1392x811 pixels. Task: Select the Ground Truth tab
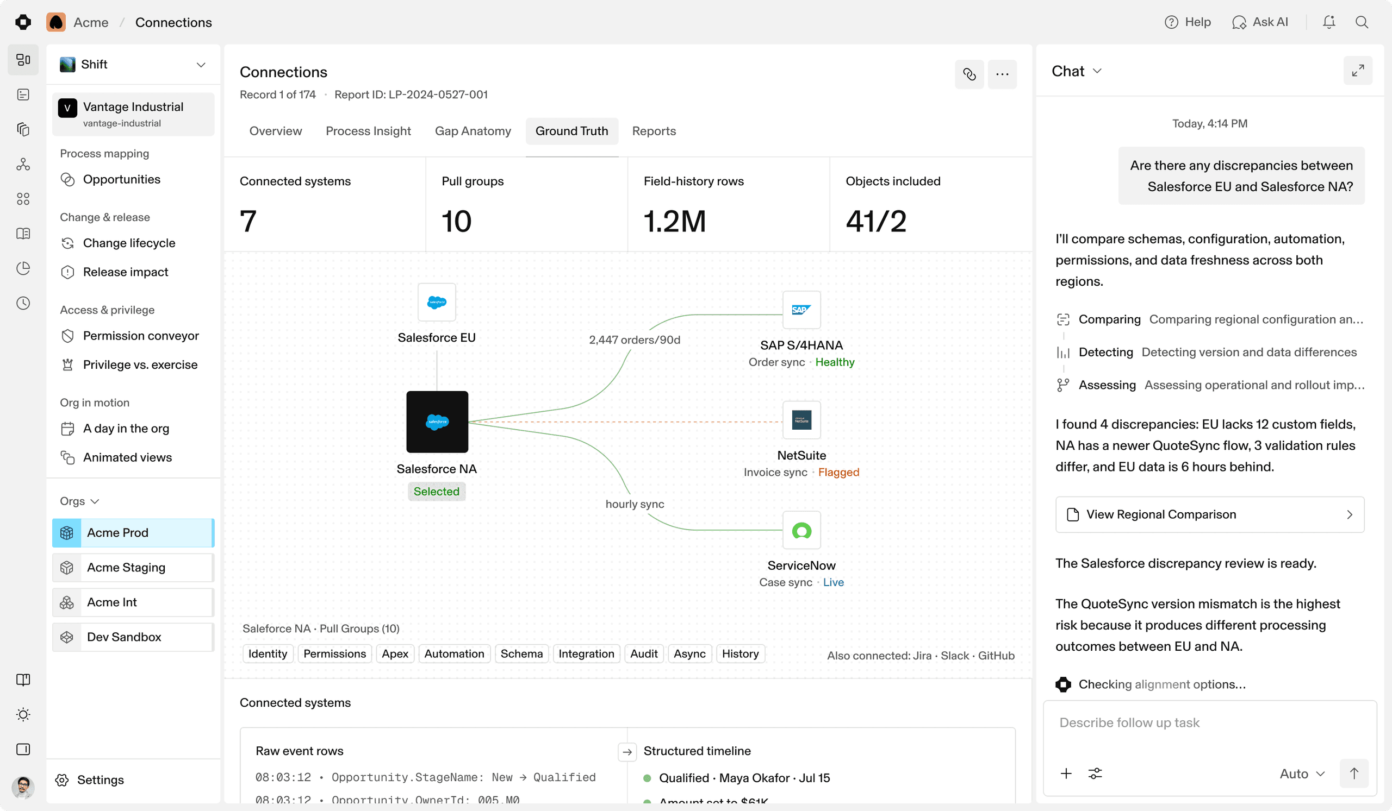[x=571, y=131]
